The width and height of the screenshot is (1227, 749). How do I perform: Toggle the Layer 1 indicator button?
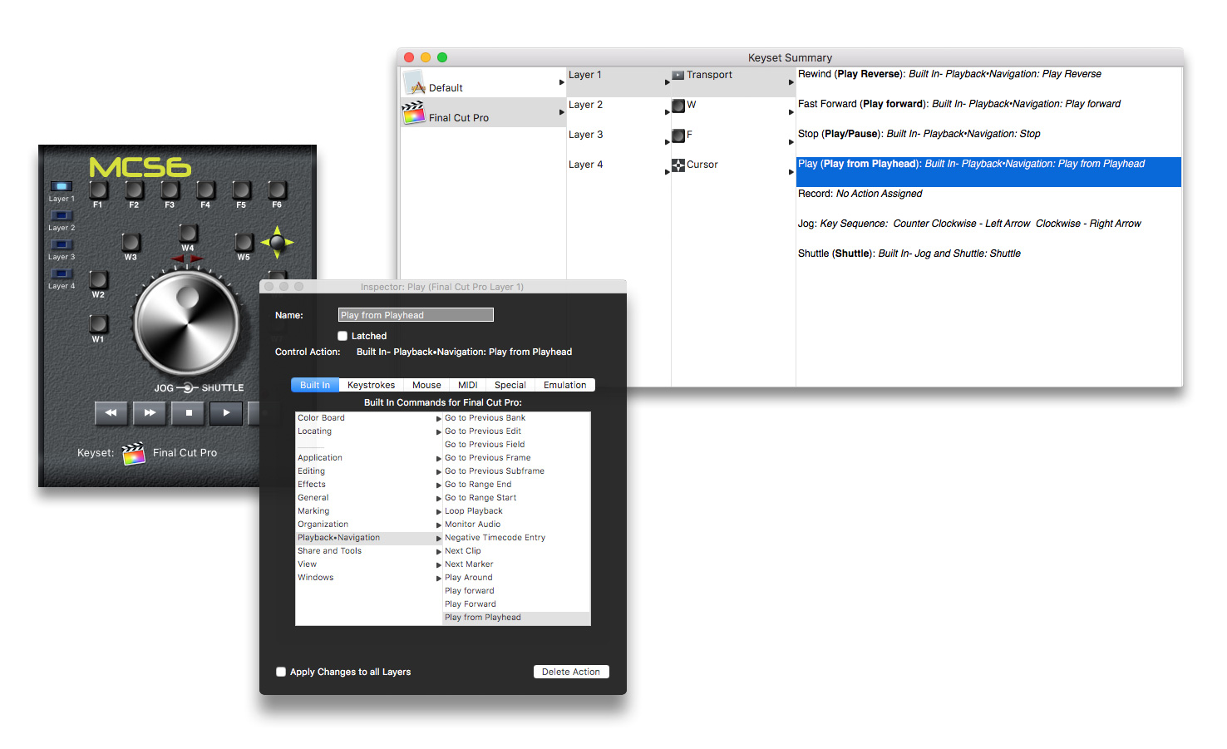[62, 186]
